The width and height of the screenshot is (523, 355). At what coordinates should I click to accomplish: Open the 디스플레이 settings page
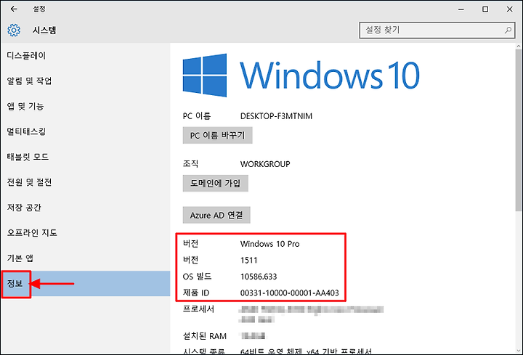pyautogui.click(x=86, y=56)
